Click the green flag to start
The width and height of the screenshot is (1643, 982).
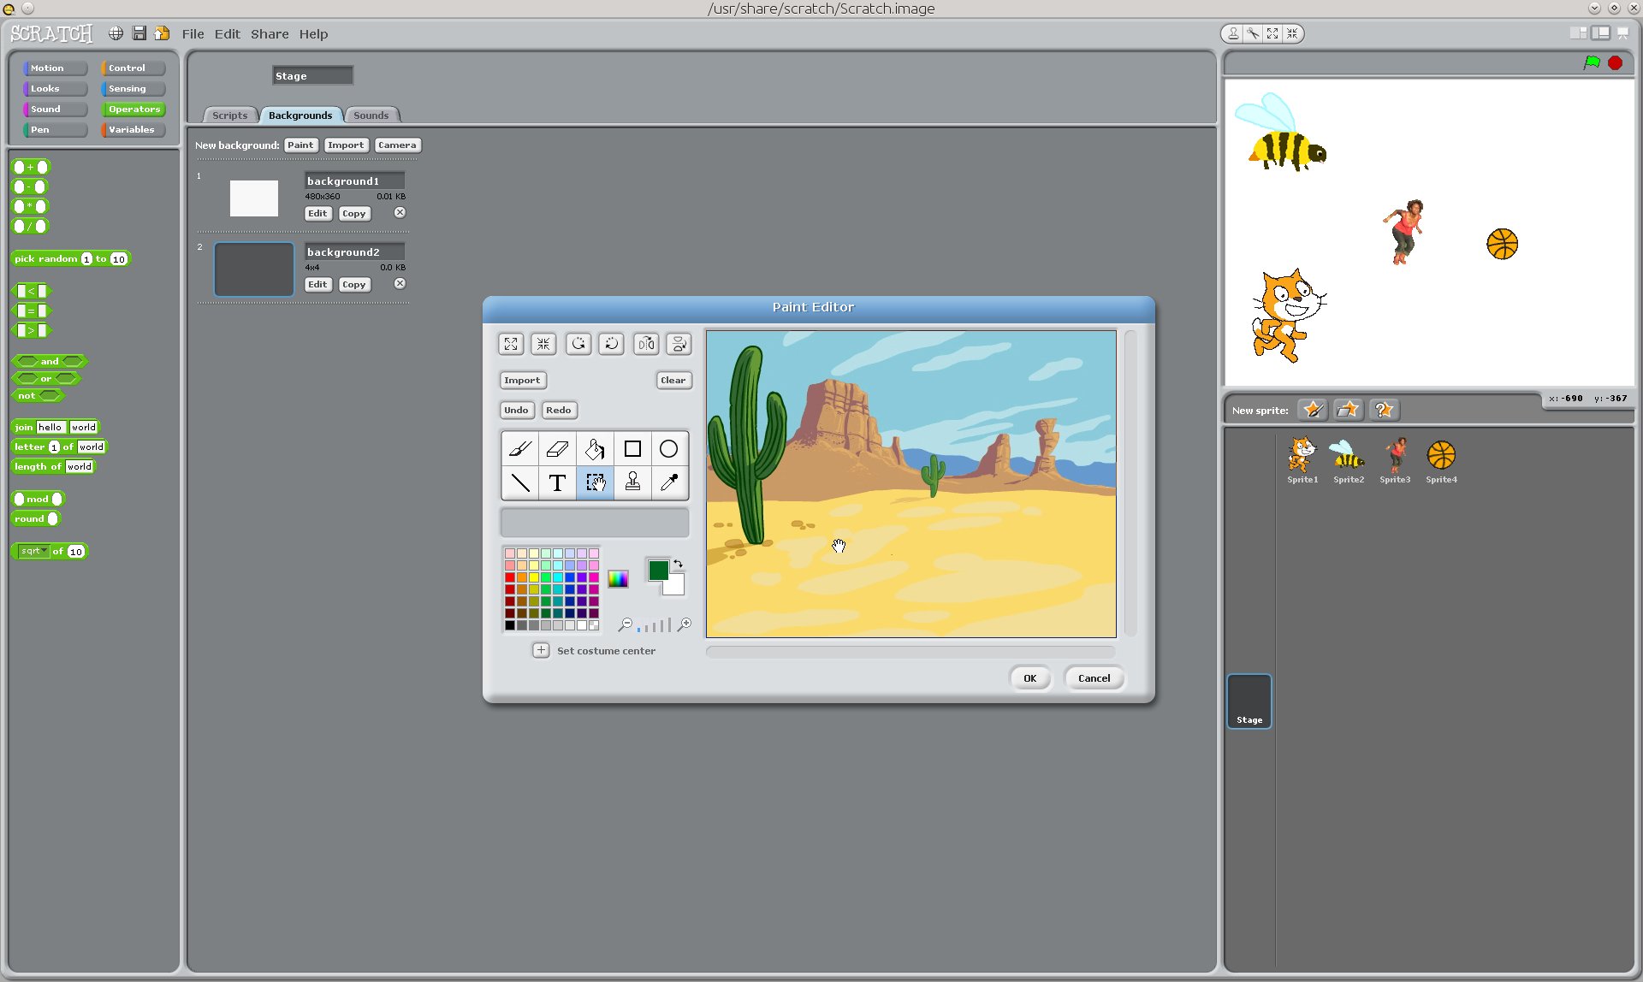1592,62
